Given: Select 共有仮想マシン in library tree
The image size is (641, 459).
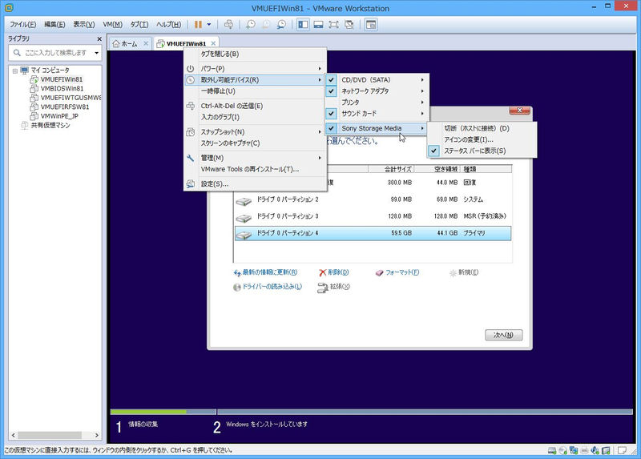Looking at the screenshot, I should [x=50, y=126].
